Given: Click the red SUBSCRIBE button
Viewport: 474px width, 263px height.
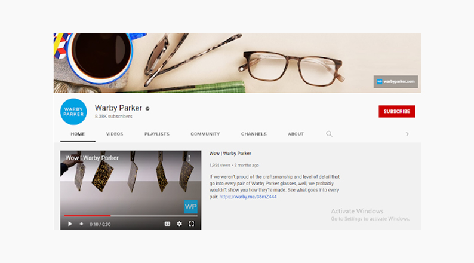Looking at the screenshot, I should pyautogui.click(x=396, y=111).
